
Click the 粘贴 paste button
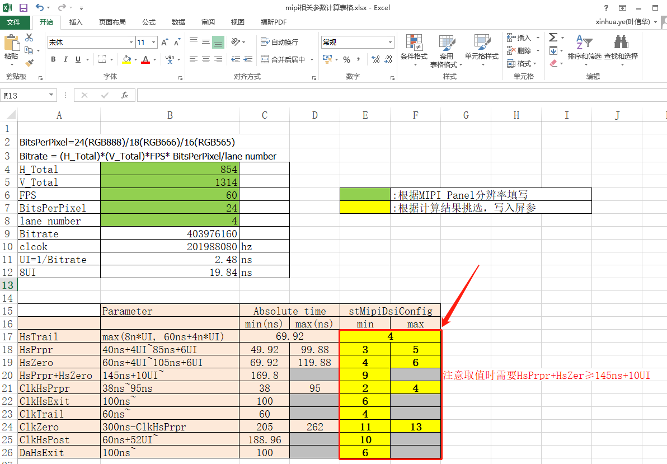[x=11, y=48]
